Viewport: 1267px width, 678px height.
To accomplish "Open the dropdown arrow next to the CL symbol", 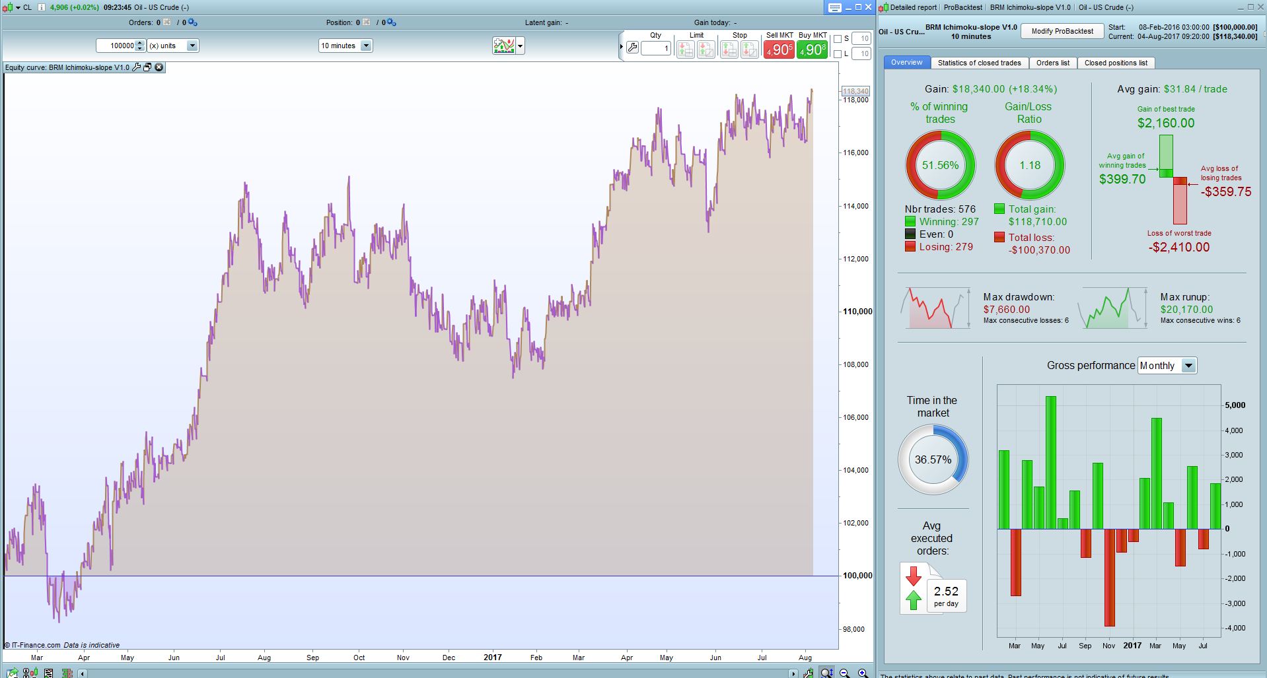I will click(x=17, y=7).
